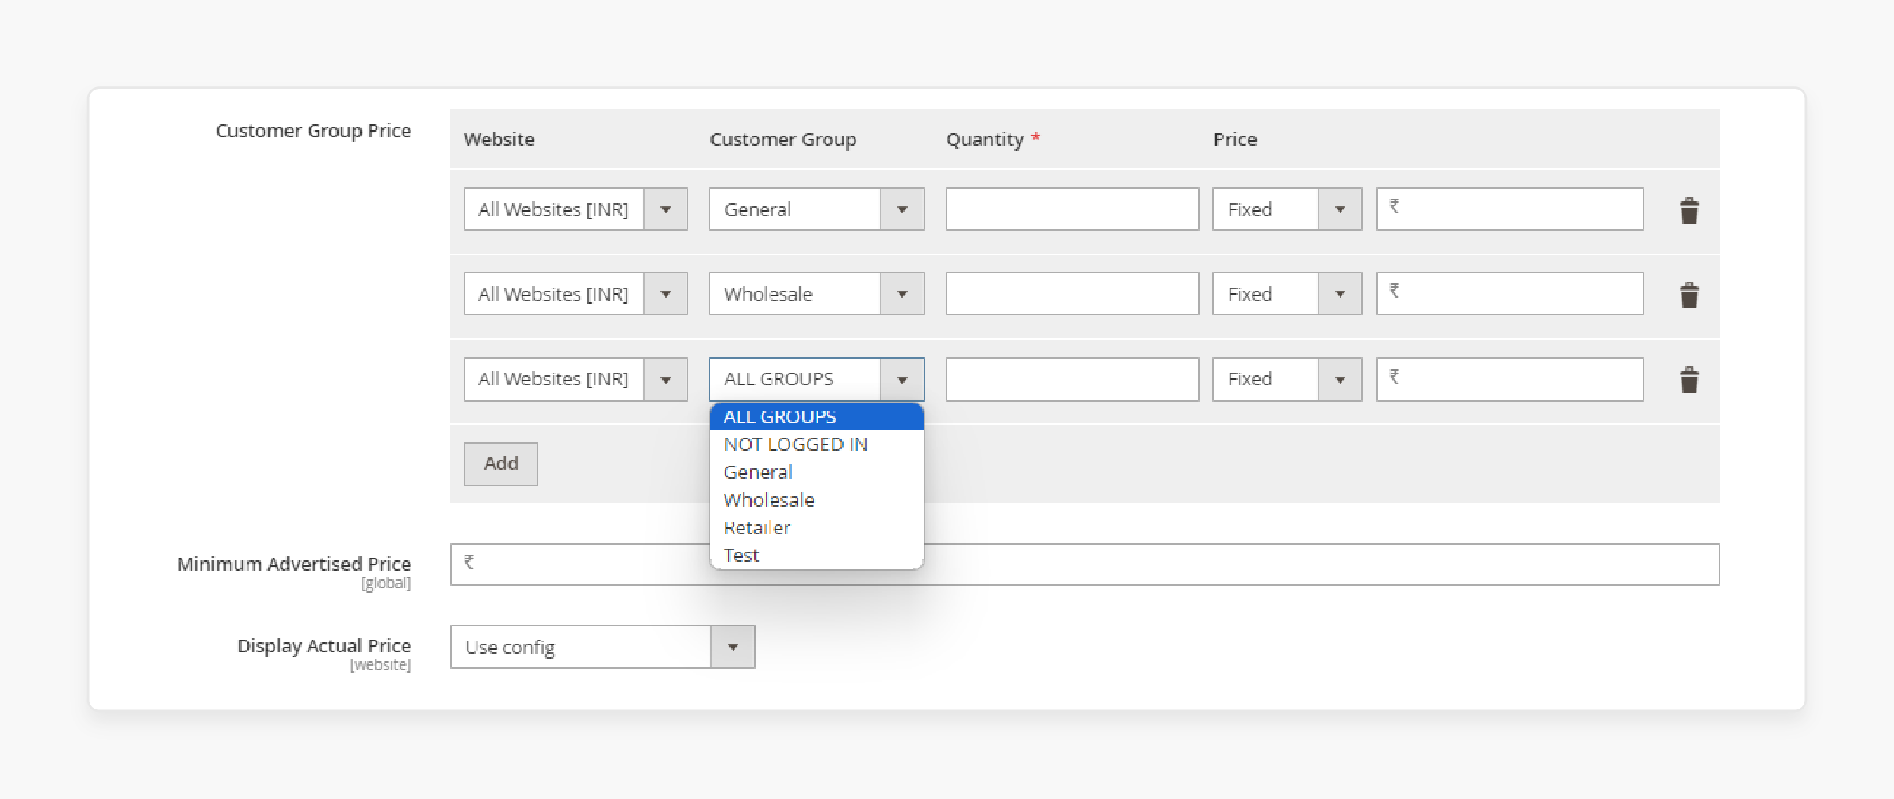Image resolution: width=1894 pixels, height=799 pixels.
Task: Delete the General customer group price row
Action: click(1689, 210)
